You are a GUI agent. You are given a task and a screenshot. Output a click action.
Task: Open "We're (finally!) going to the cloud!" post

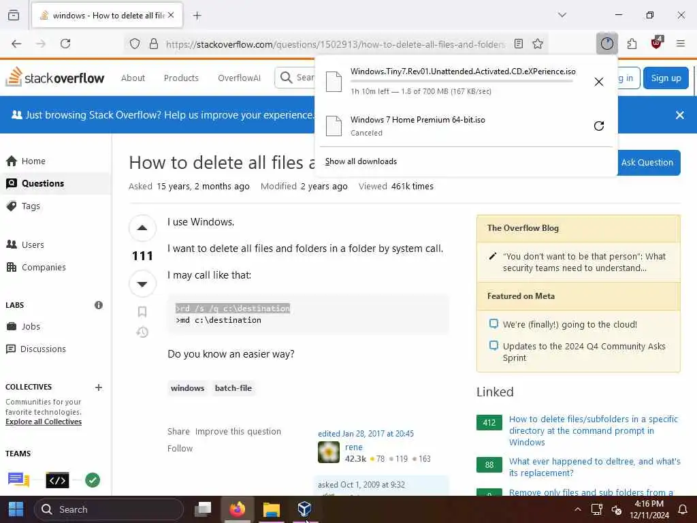coord(570,325)
